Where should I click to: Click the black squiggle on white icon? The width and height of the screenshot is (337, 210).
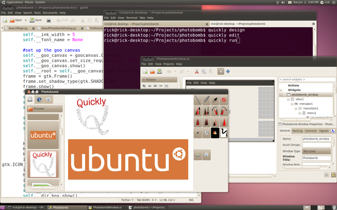224,133
